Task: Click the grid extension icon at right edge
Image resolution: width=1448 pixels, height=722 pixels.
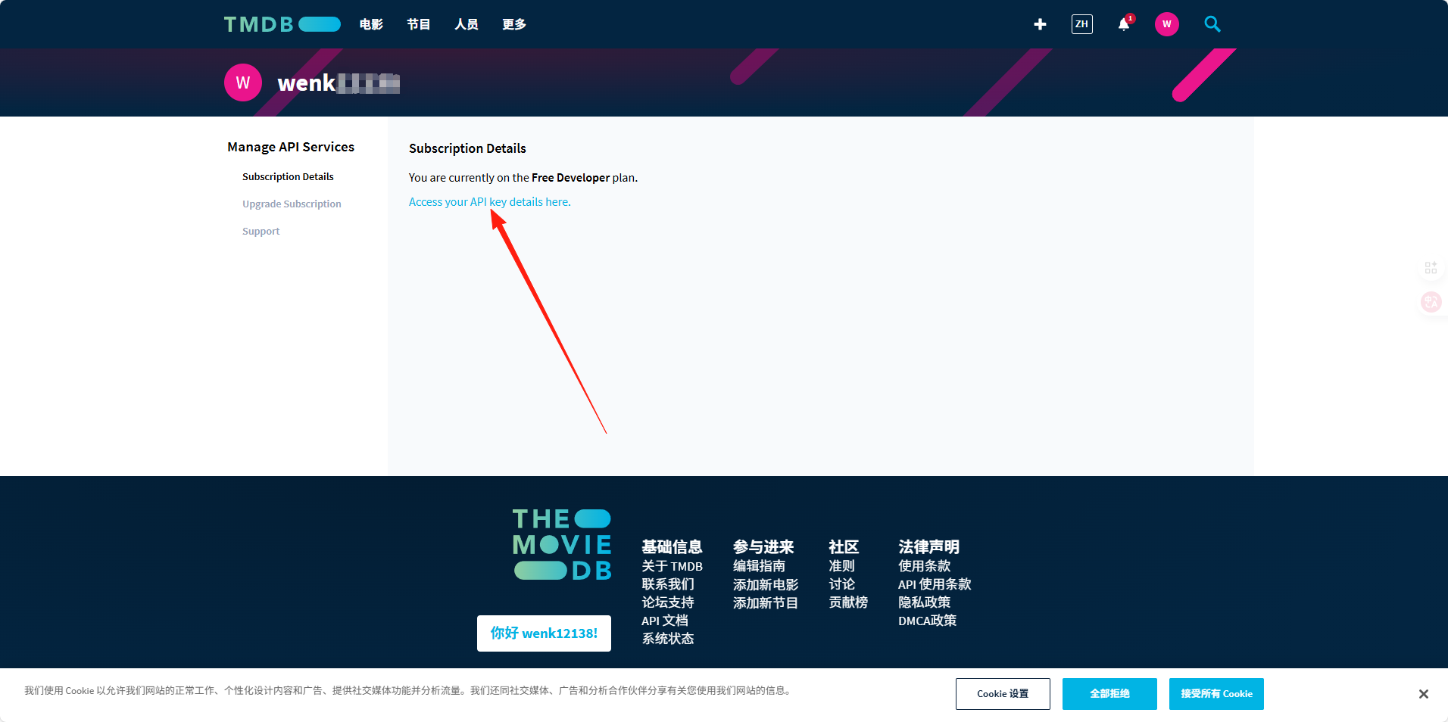Action: [1431, 267]
